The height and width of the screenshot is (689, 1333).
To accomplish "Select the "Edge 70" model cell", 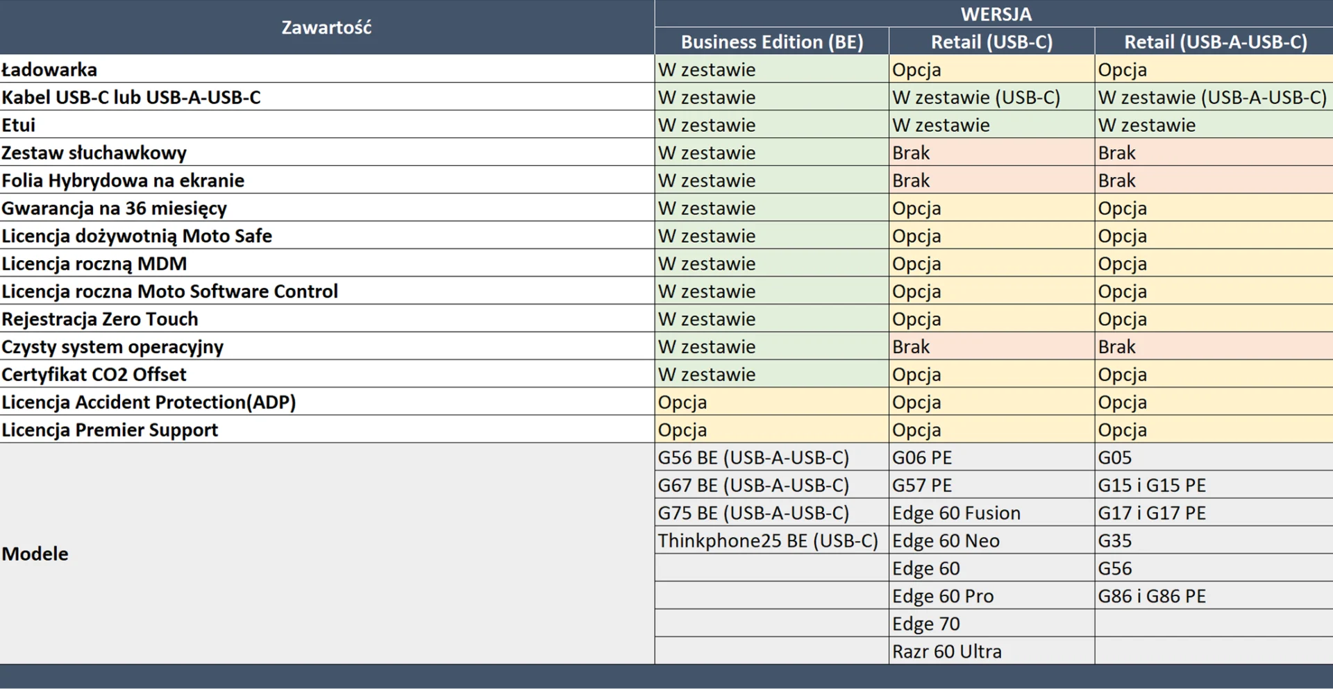I will [x=992, y=624].
